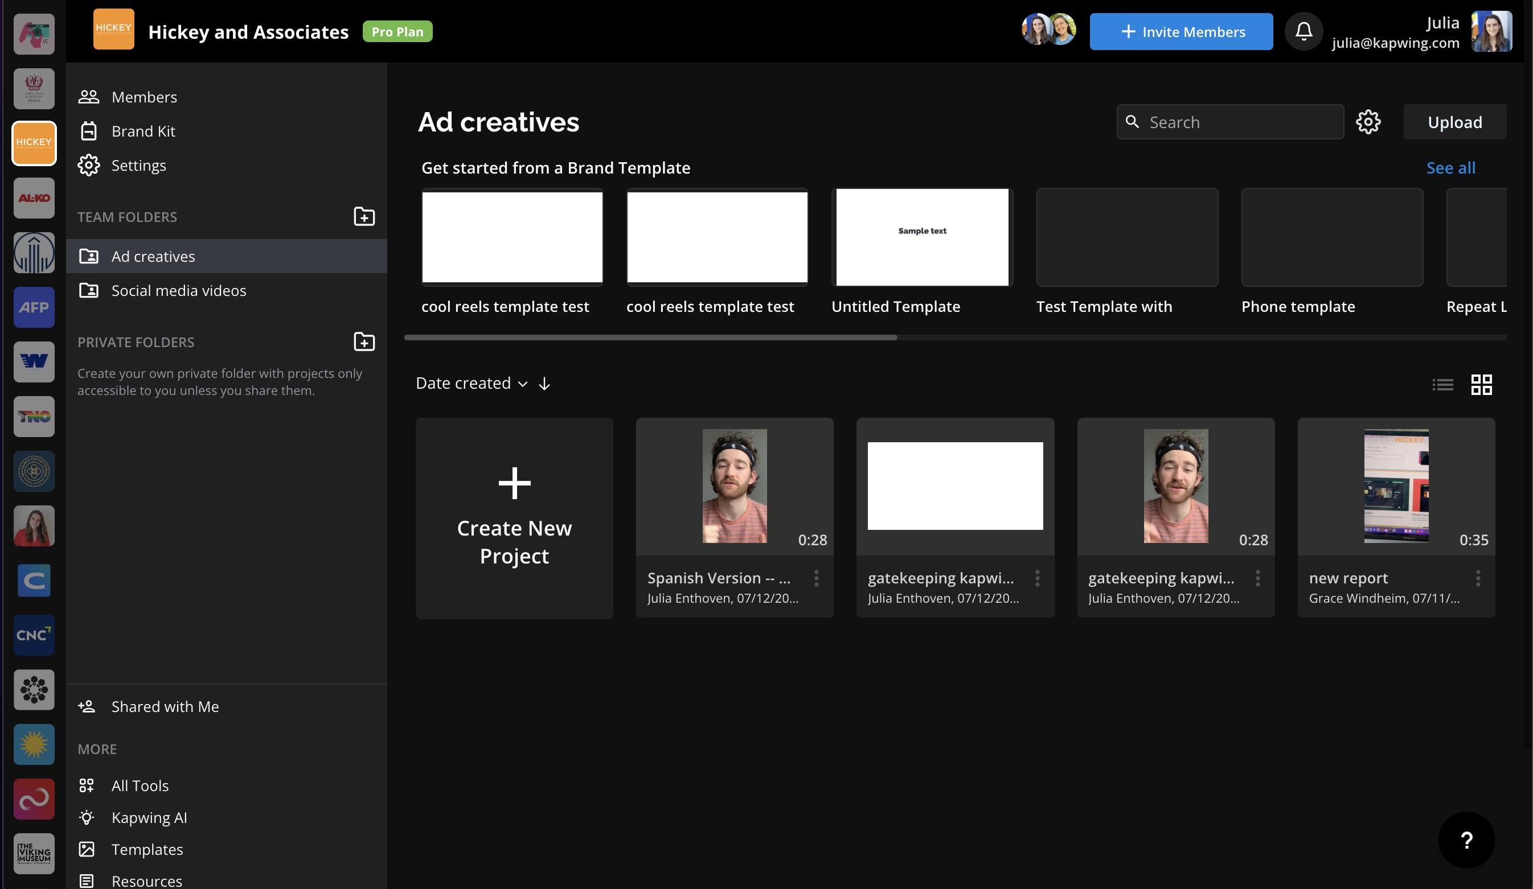1533x889 pixels.
Task: Go to Brand Kit in sidebar
Action: click(143, 131)
